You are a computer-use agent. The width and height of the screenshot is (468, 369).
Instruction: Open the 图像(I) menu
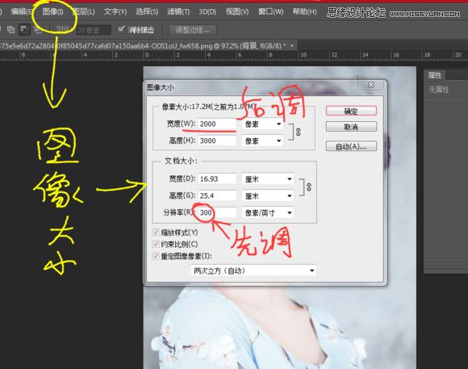coord(52,11)
